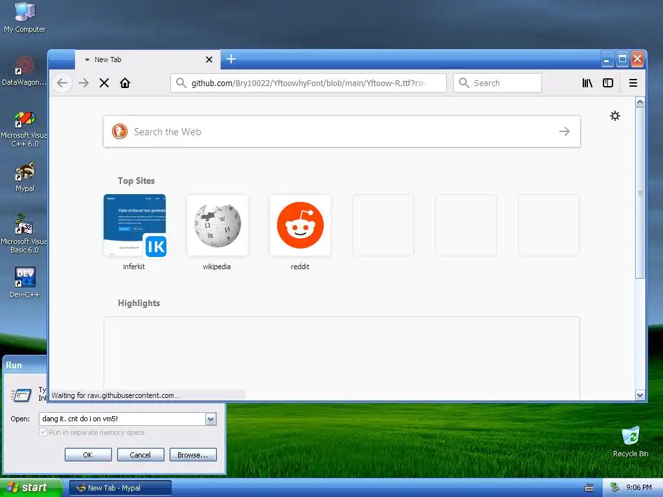Open the Windows start menu
663x497 pixels.
click(x=31, y=487)
